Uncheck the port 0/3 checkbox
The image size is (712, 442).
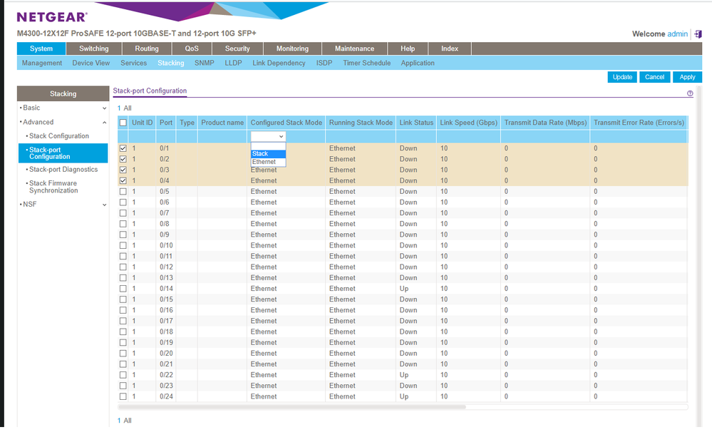click(x=123, y=170)
